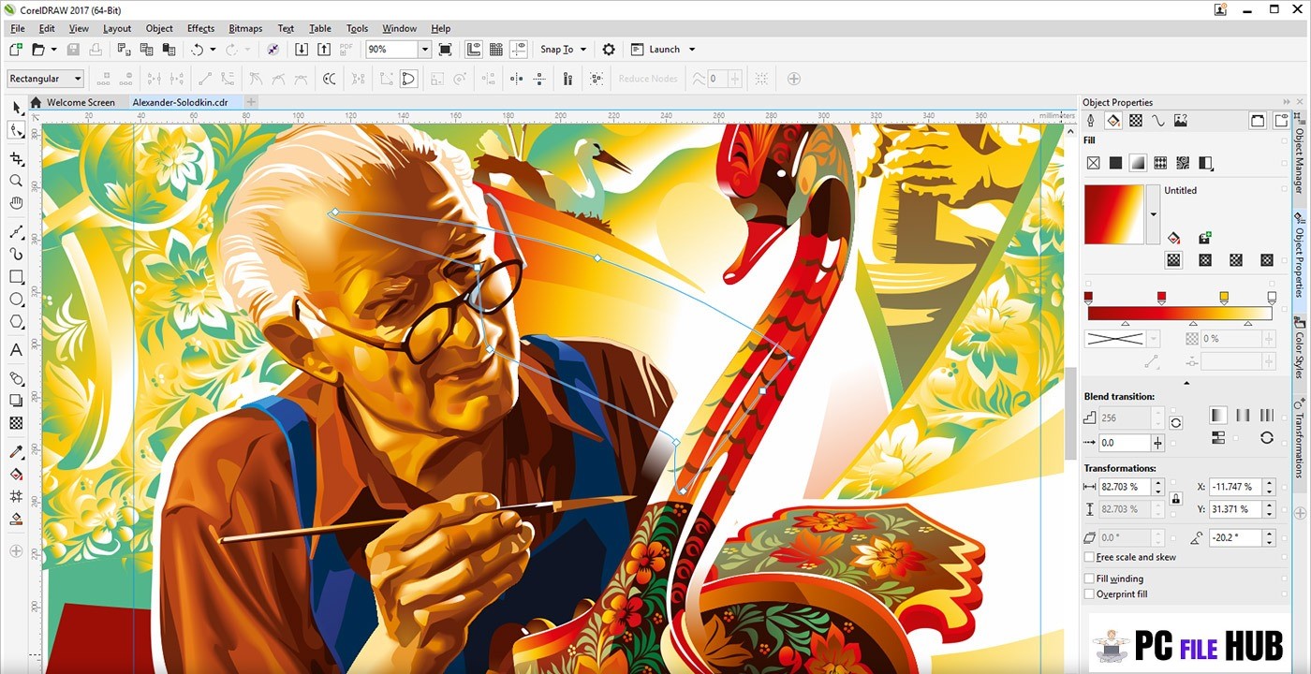This screenshot has height=674, width=1311.
Task: Select the Pick tool in toolbox
Action: click(16, 107)
